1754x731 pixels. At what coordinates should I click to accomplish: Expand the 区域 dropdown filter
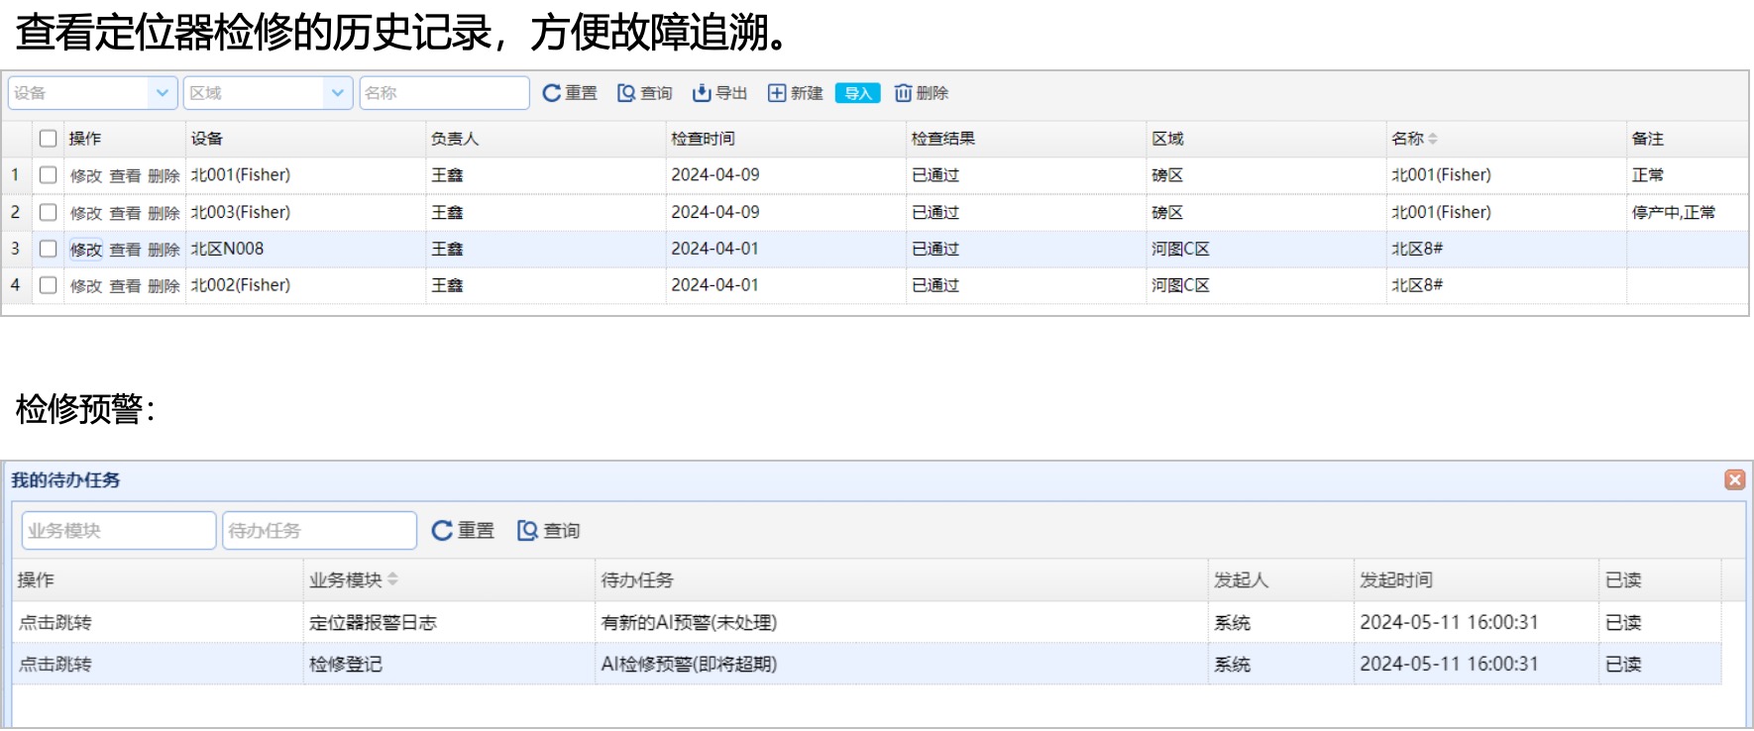(337, 93)
